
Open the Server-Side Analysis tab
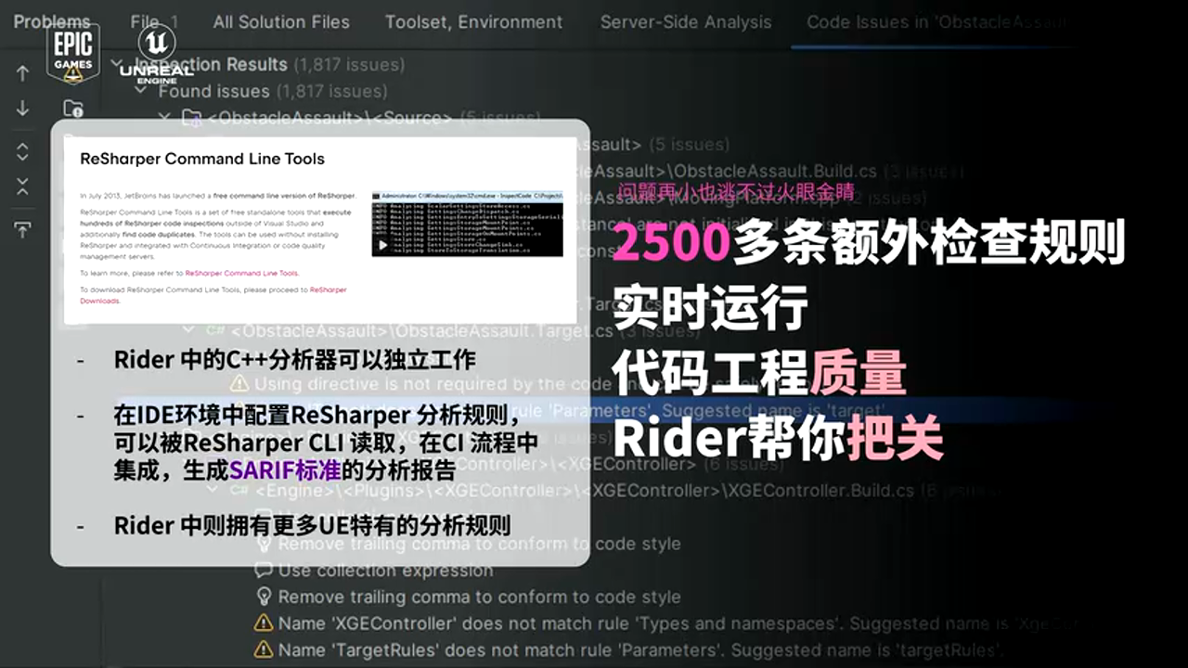[685, 21]
